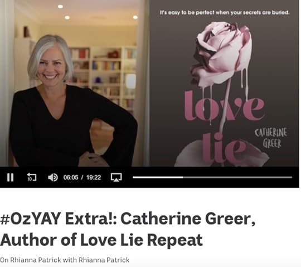Click the 19:22 total duration label
This screenshot has height=267, width=301.
(94, 177)
